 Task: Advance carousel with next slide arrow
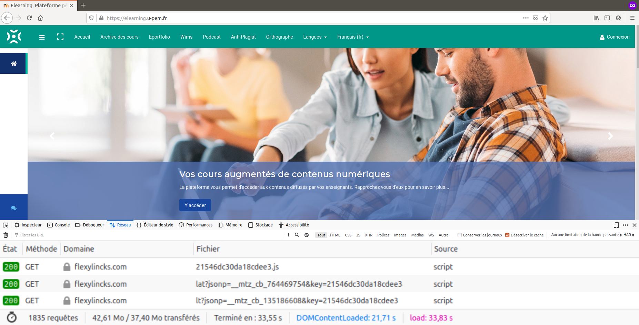(610, 136)
